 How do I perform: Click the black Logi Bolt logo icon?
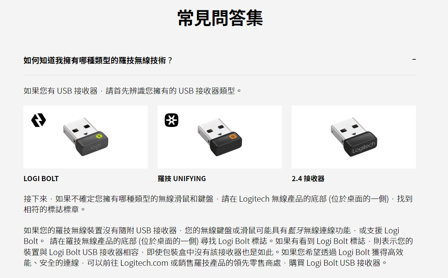tap(38, 120)
